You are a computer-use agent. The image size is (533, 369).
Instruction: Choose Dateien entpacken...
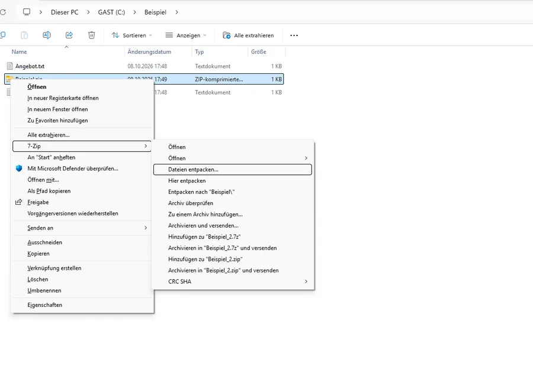233,169
